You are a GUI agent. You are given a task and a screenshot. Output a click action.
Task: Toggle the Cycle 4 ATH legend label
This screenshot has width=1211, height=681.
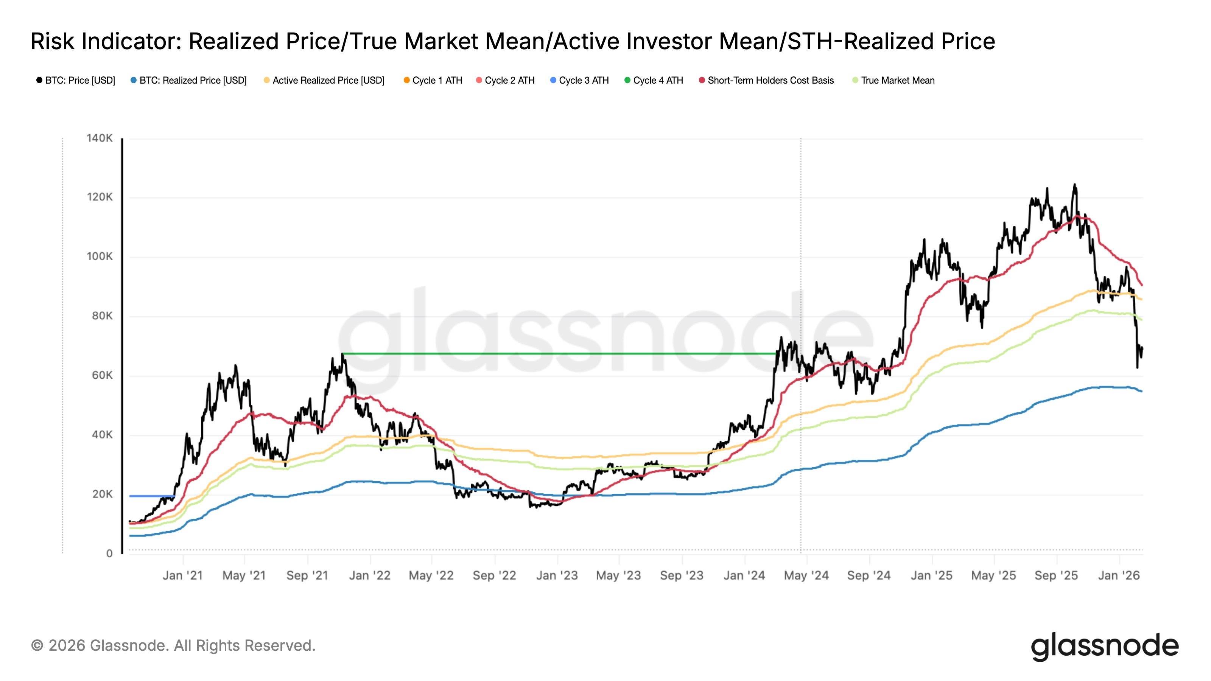[658, 80]
